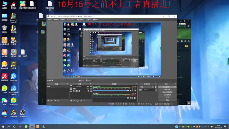Remove the selected source with the minus icon

[74, 101]
